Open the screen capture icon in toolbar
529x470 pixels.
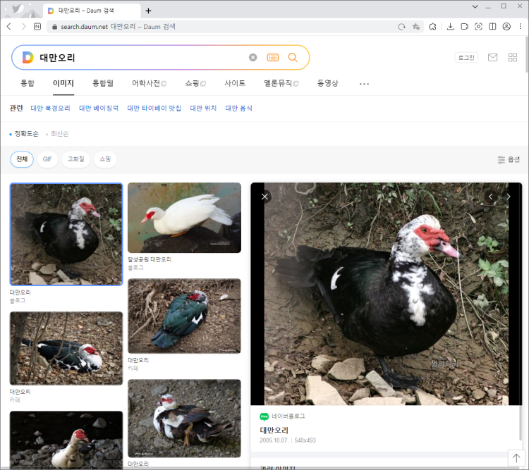pos(478,27)
